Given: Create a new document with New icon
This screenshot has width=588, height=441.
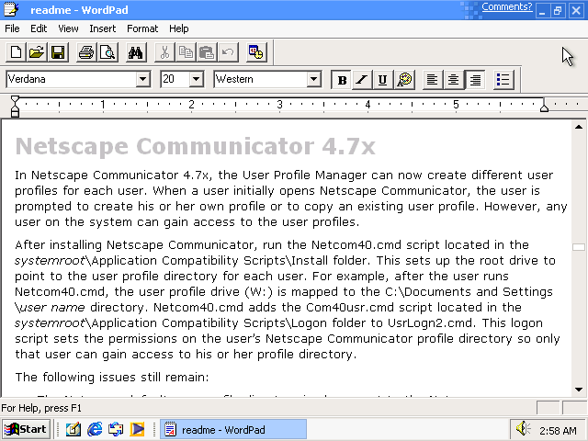Looking at the screenshot, I should tap(16, 52).
